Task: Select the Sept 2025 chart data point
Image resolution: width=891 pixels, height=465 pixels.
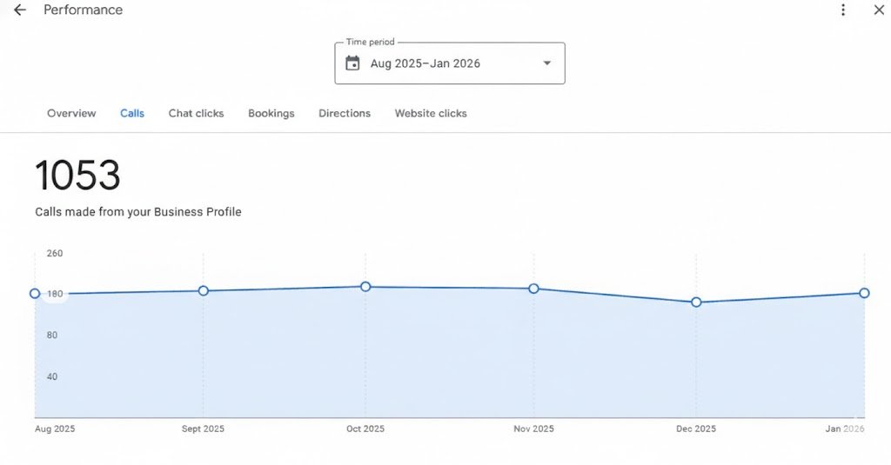Action: coord(204,291)
